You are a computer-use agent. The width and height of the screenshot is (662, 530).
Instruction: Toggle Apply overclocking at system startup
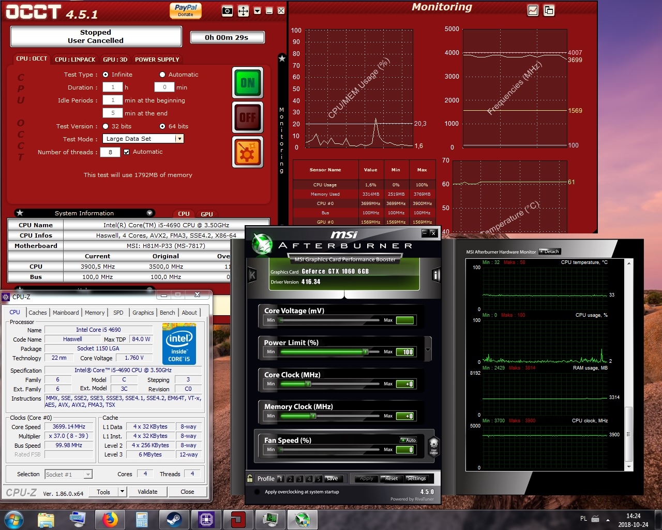coord(257,492)
